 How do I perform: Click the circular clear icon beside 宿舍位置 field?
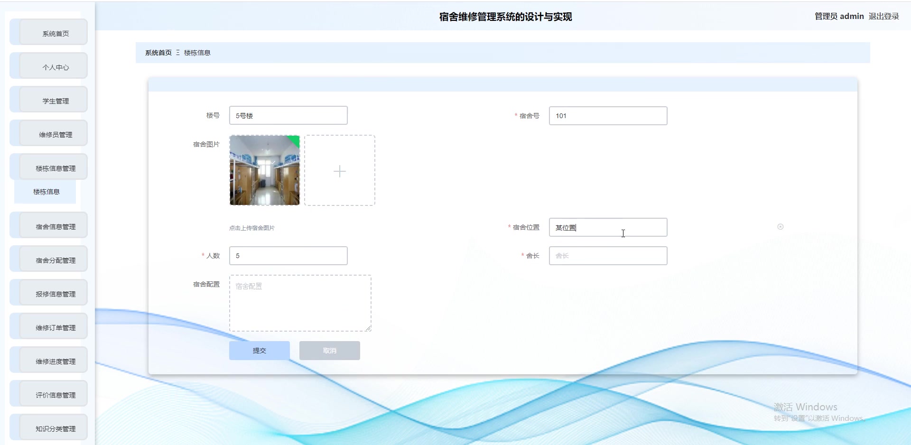780,226
